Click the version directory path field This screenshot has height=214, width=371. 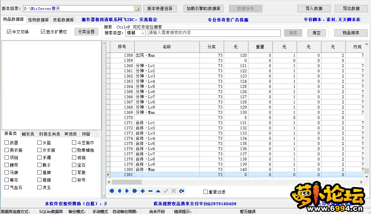pyautogui.click(x=78, y=8)
